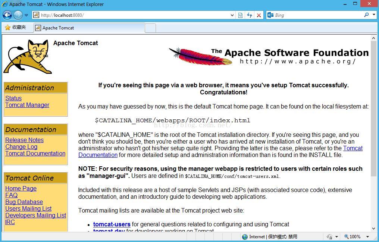Open the Status link
Screen dimensions: 379x242
[13, 98]
